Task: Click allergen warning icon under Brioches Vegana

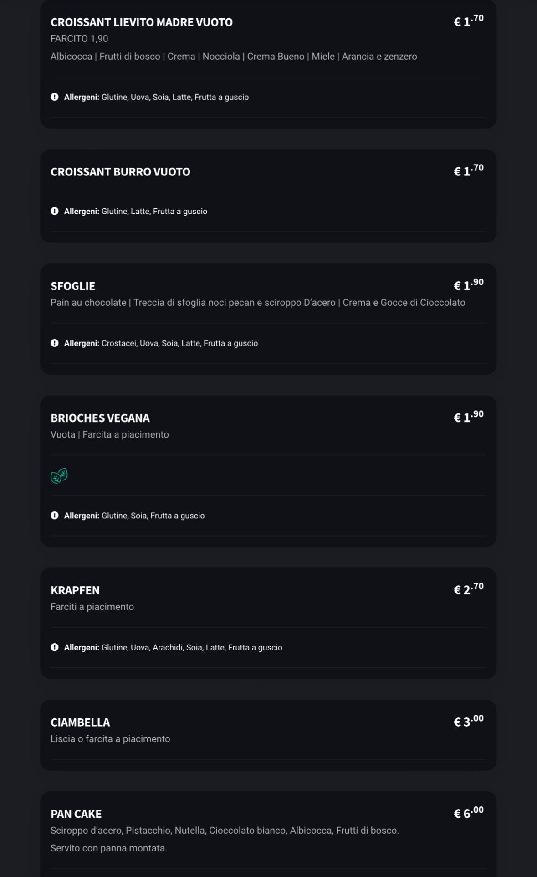Action: [x=55, y=516]
